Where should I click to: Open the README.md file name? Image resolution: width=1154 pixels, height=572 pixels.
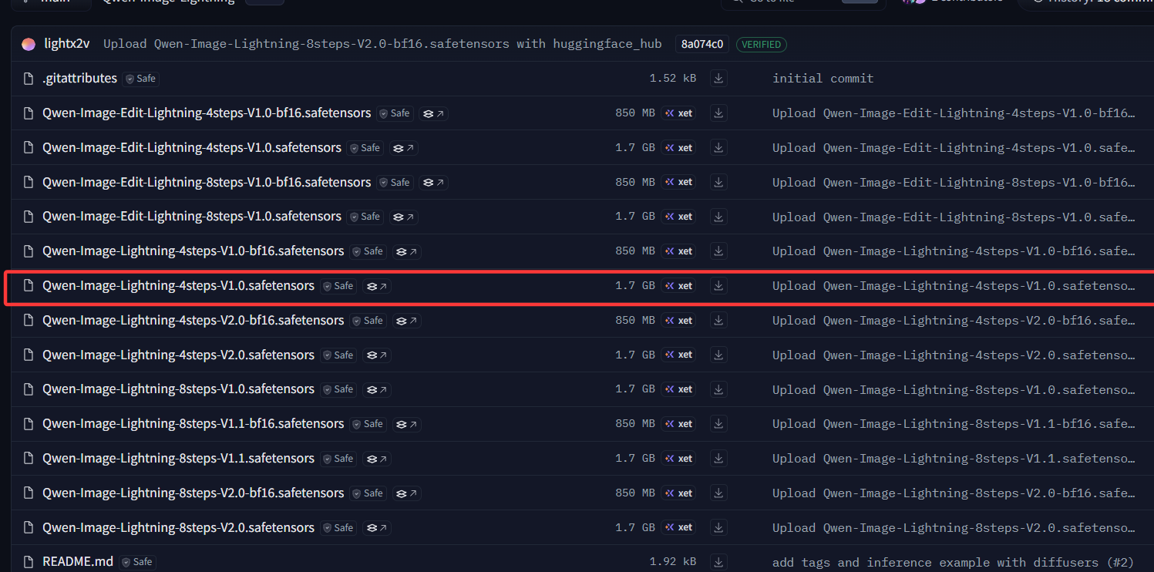tap(78, 562)
